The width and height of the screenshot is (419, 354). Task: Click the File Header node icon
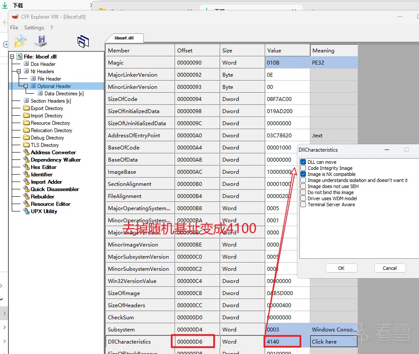[33, 78]
